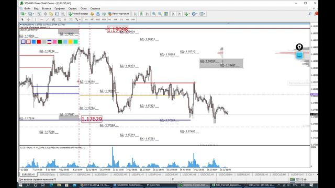This screenshot has height=188, width=335.
Task: Click the zoom out magnifier icon
Action: [160, 14]
